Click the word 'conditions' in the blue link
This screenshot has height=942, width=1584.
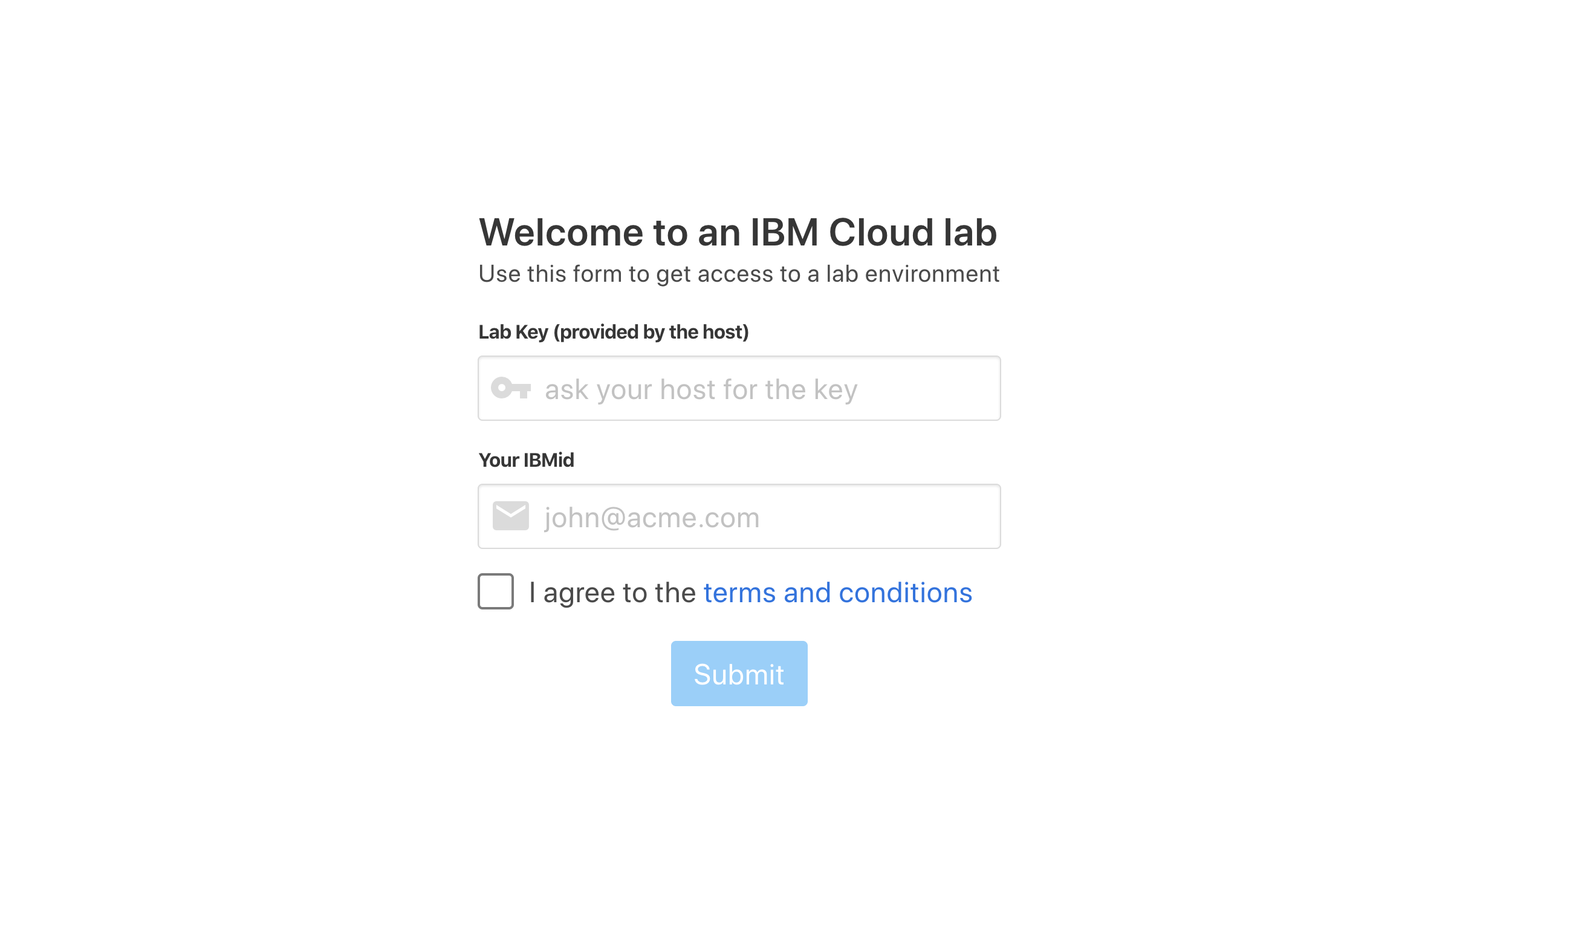coord(905,593)
